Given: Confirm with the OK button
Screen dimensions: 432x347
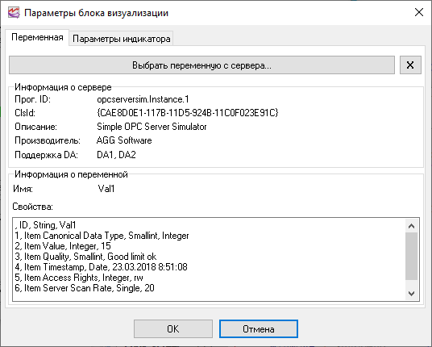Looking at the screenshot, I should (x=173, y=328).
